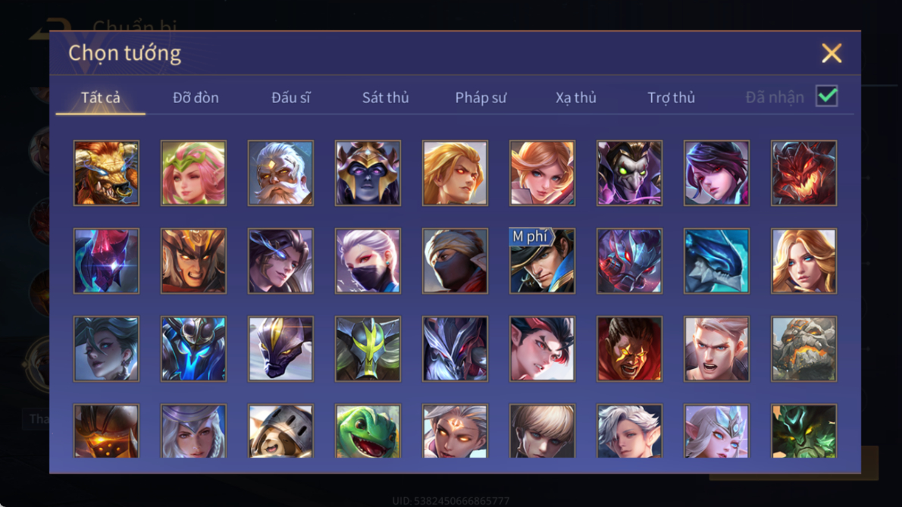Choose the stone golem hero portrait
The width and height of the screenshot is (902, 507).
point(803,349)
